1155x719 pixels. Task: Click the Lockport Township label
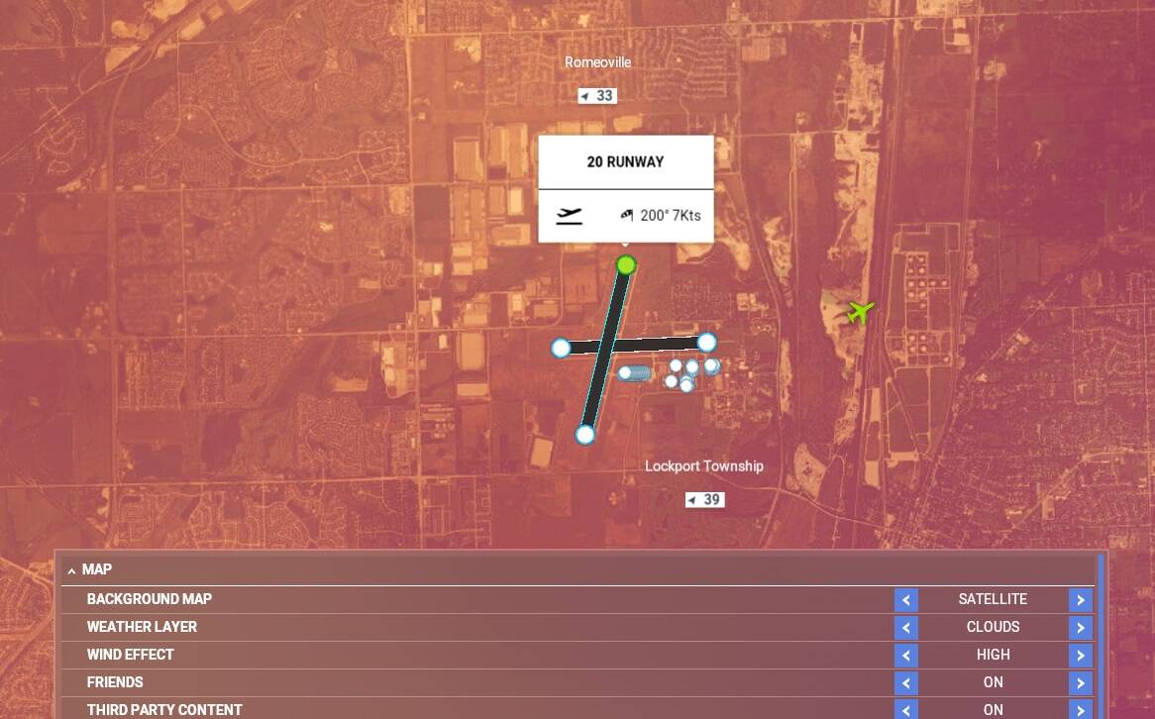[704, 465]
